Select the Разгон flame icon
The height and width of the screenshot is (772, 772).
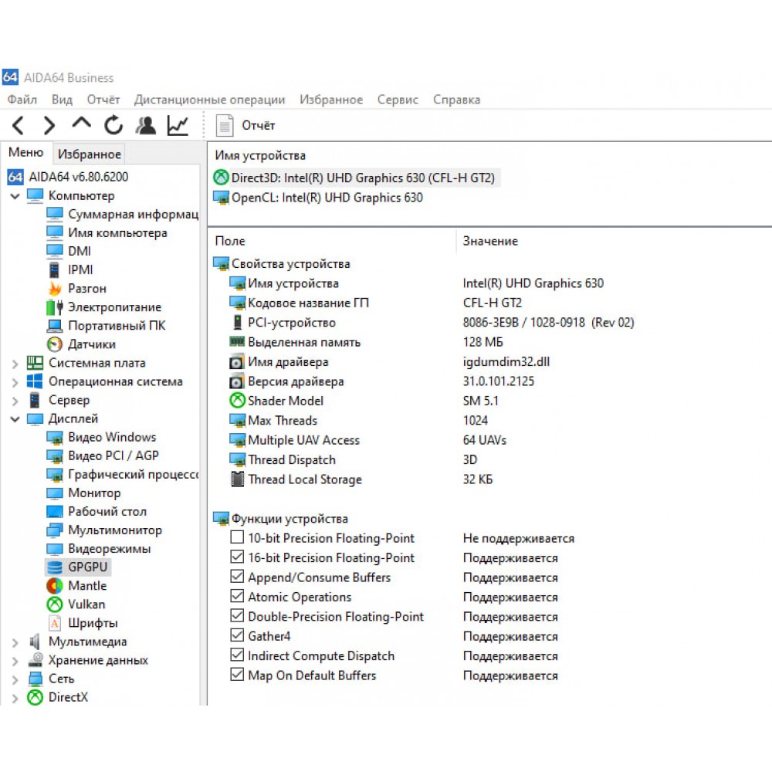click(x=55, y=289)
